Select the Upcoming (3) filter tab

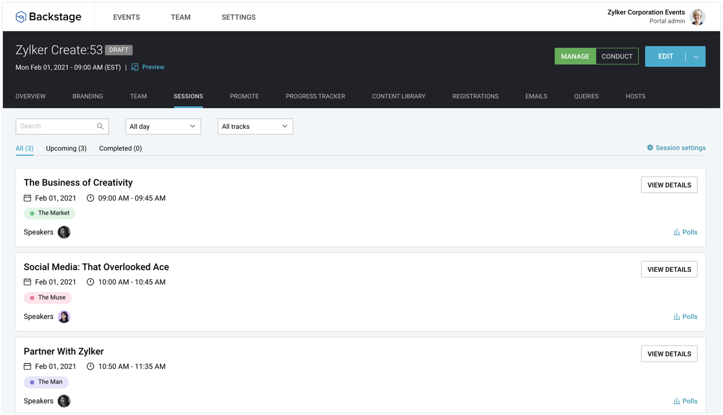tap(66, 148)
